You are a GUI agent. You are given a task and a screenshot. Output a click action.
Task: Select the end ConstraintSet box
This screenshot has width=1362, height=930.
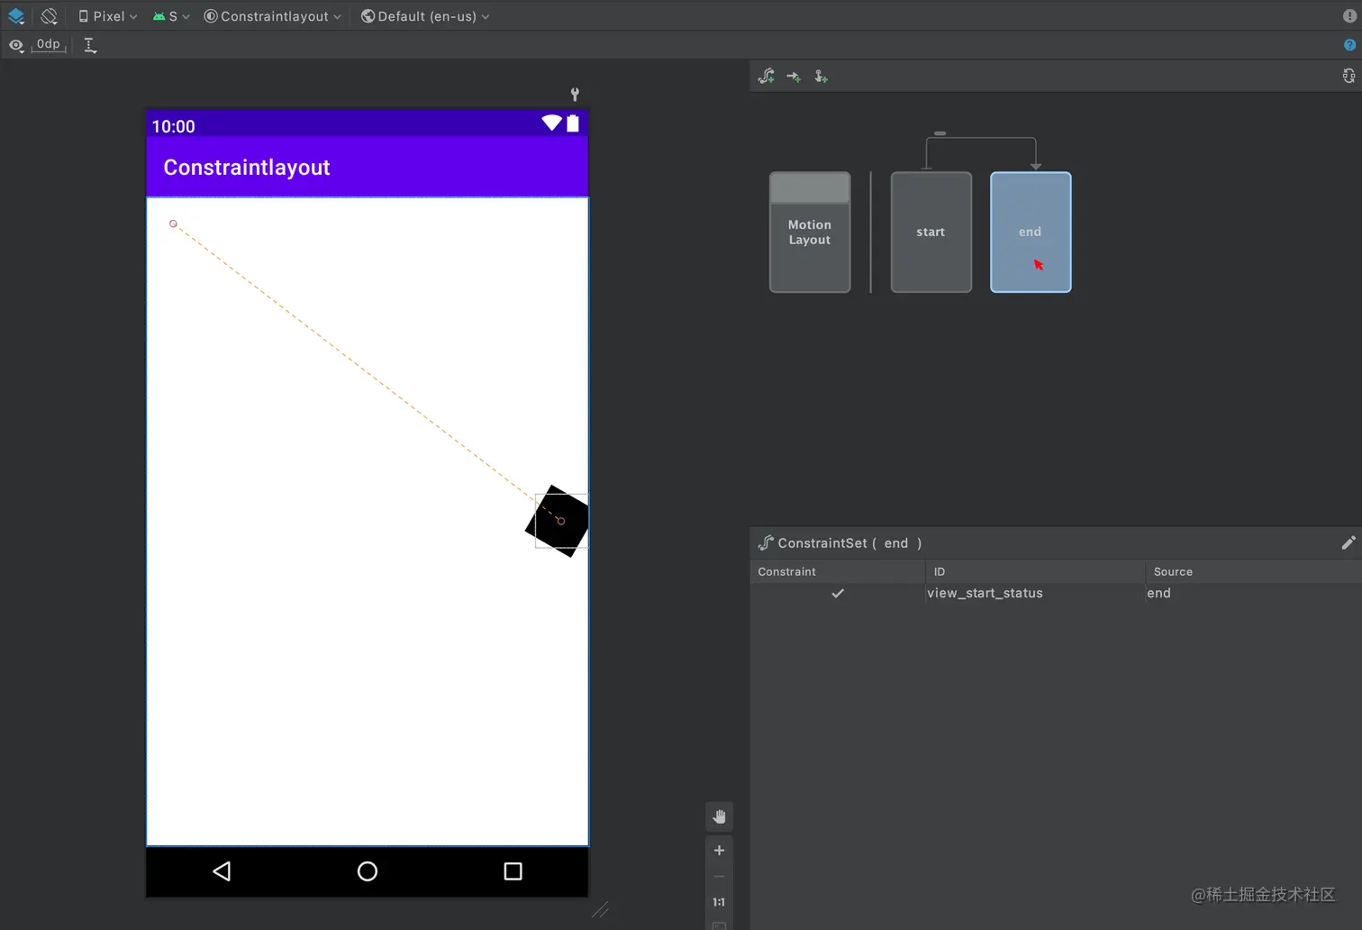tap(1031, 232)
